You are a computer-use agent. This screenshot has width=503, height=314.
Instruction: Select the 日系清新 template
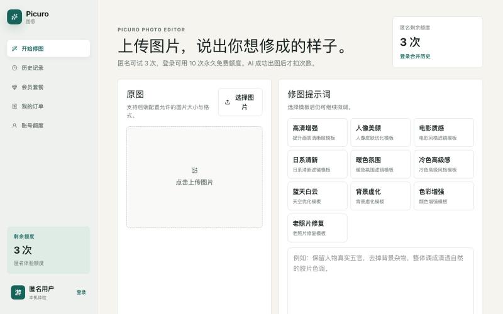click(318, 165)
